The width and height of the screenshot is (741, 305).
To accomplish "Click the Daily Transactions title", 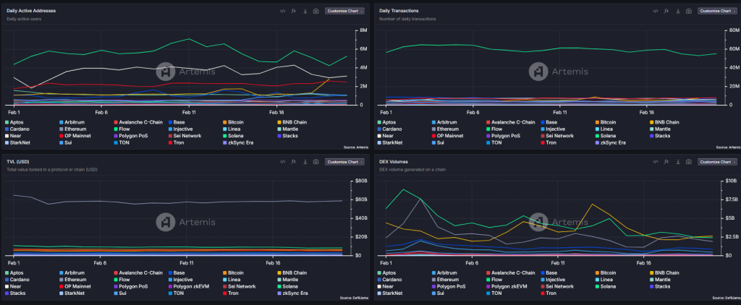I will click(x=399, y=10).
